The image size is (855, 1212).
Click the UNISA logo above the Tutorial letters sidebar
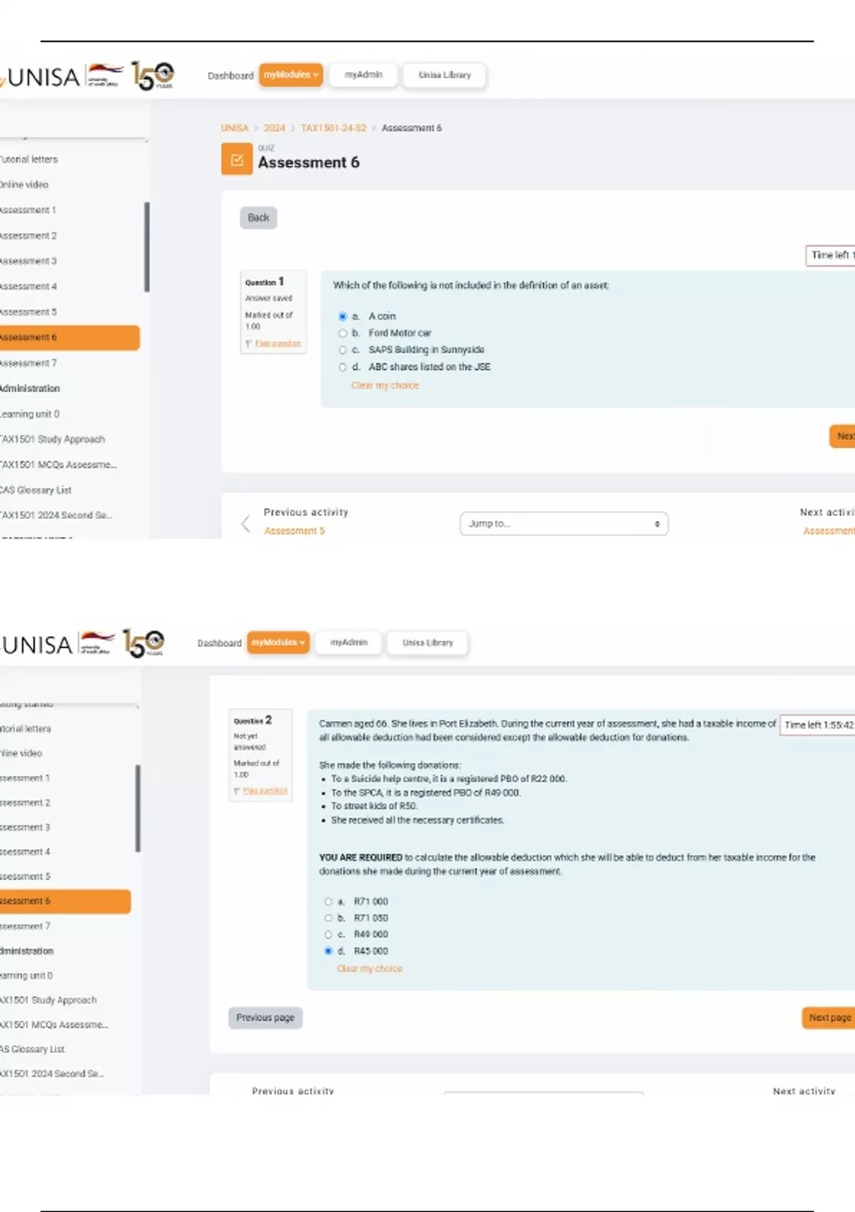coord(43,76)
